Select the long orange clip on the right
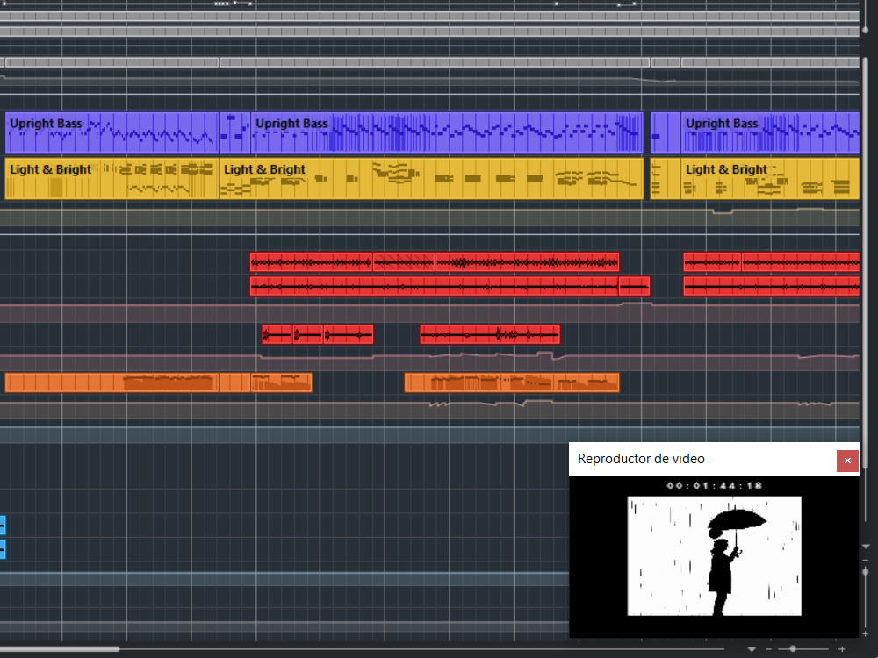This screenshot has height=658, width=878. click(512, 383)
